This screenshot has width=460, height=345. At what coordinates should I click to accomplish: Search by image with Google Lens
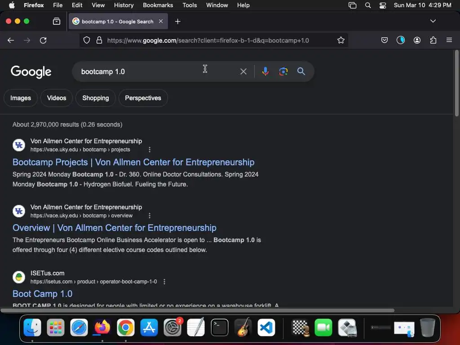283,71
